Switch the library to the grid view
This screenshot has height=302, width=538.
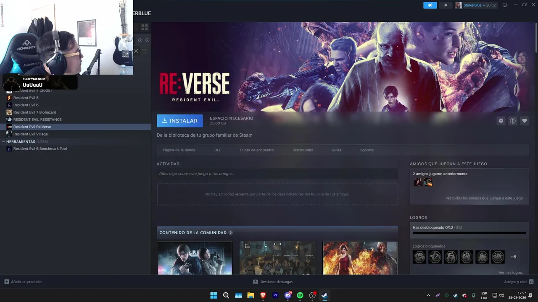(145, 27)
